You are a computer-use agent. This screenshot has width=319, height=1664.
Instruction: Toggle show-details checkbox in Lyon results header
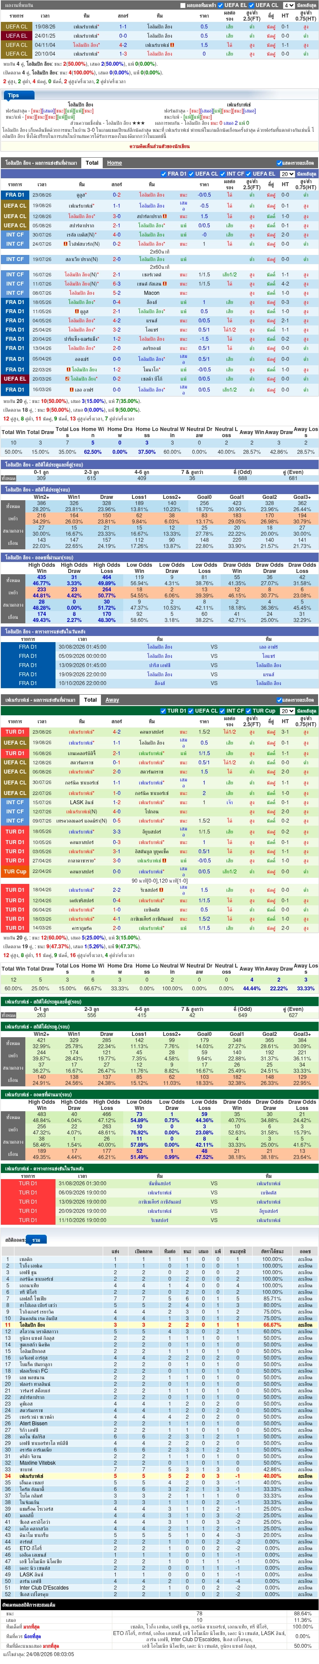tap(279, 163)
